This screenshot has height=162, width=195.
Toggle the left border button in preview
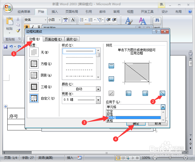tap(128, 93)
